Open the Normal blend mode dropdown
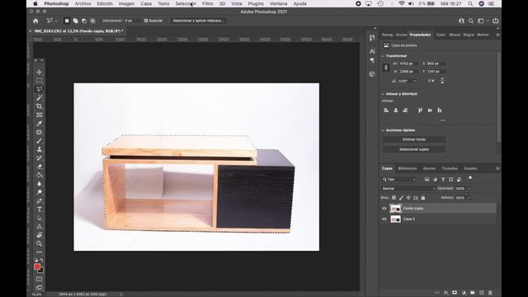This screenshot has height=297, width=528. point(408,189)
